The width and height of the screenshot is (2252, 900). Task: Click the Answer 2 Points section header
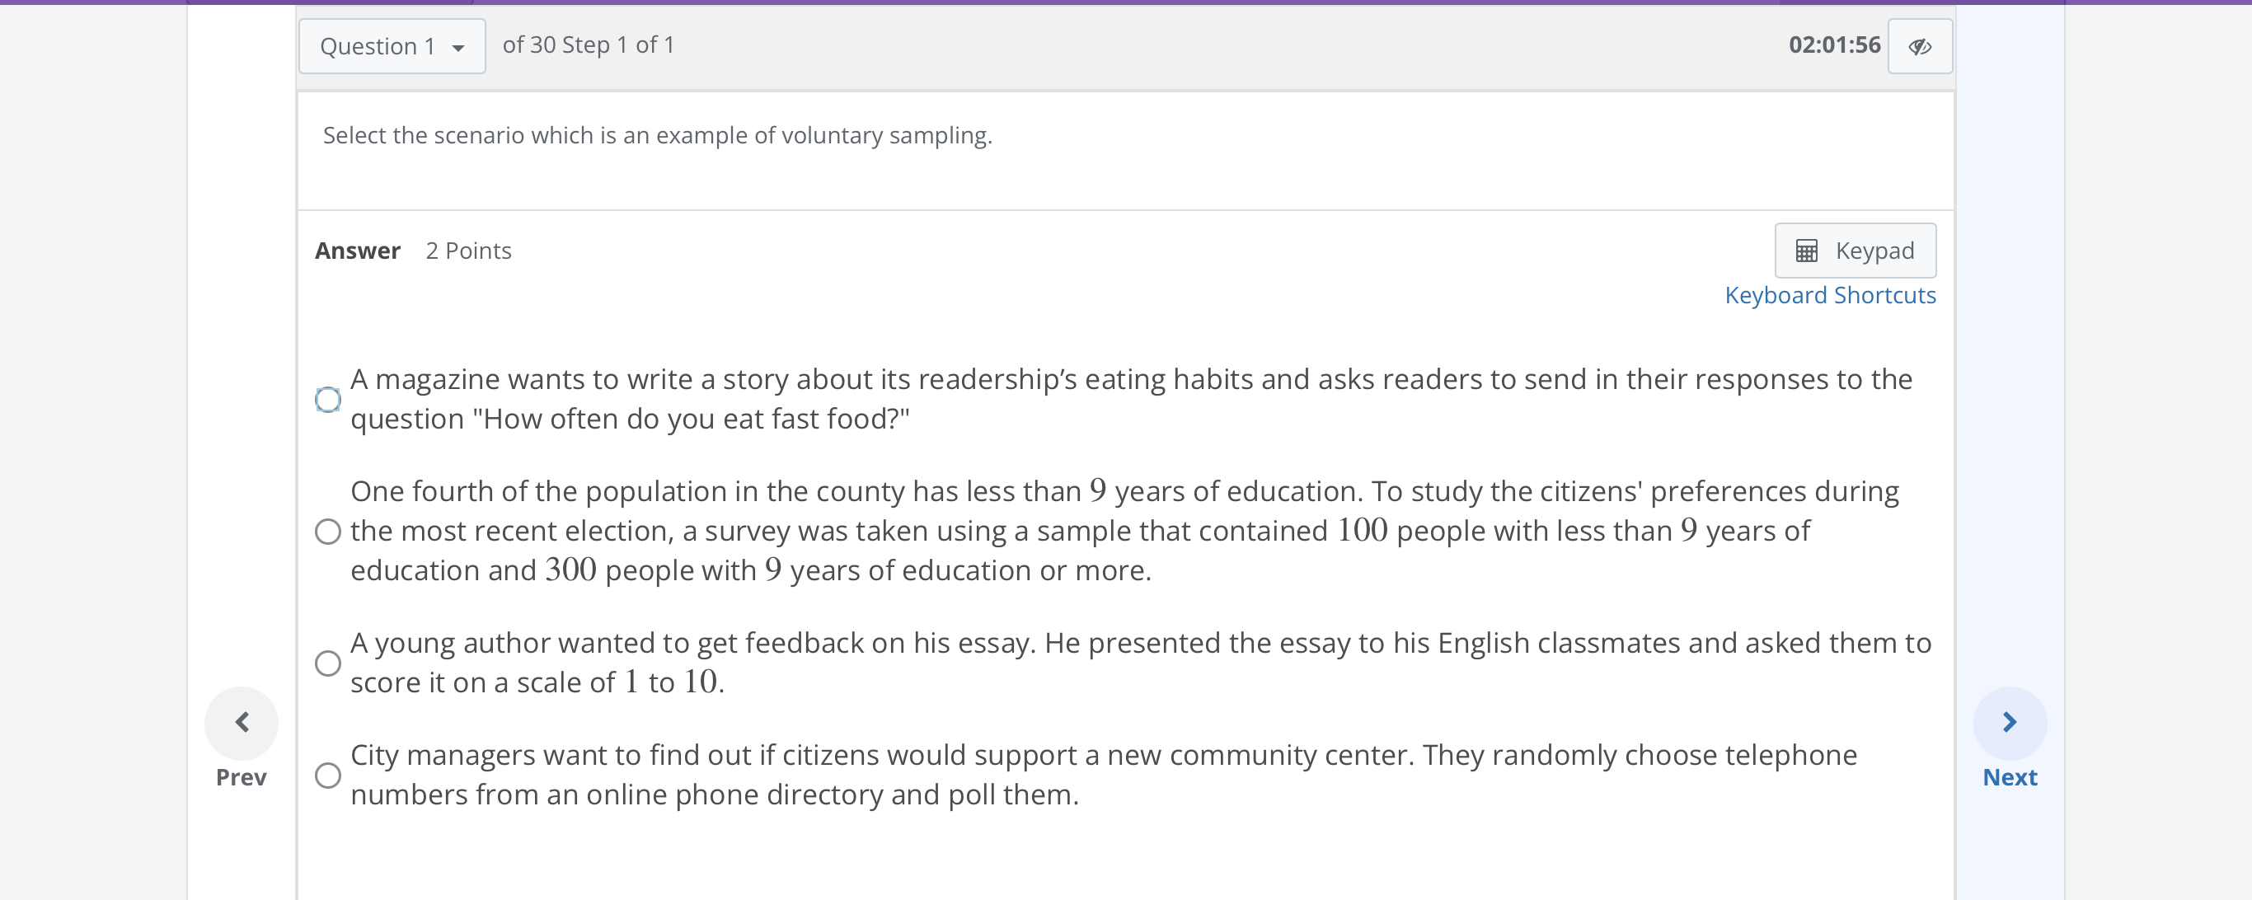(x=413, y=251)
